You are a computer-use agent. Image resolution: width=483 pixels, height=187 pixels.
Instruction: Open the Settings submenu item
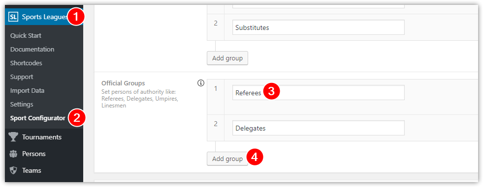click(x=22, y=105)
